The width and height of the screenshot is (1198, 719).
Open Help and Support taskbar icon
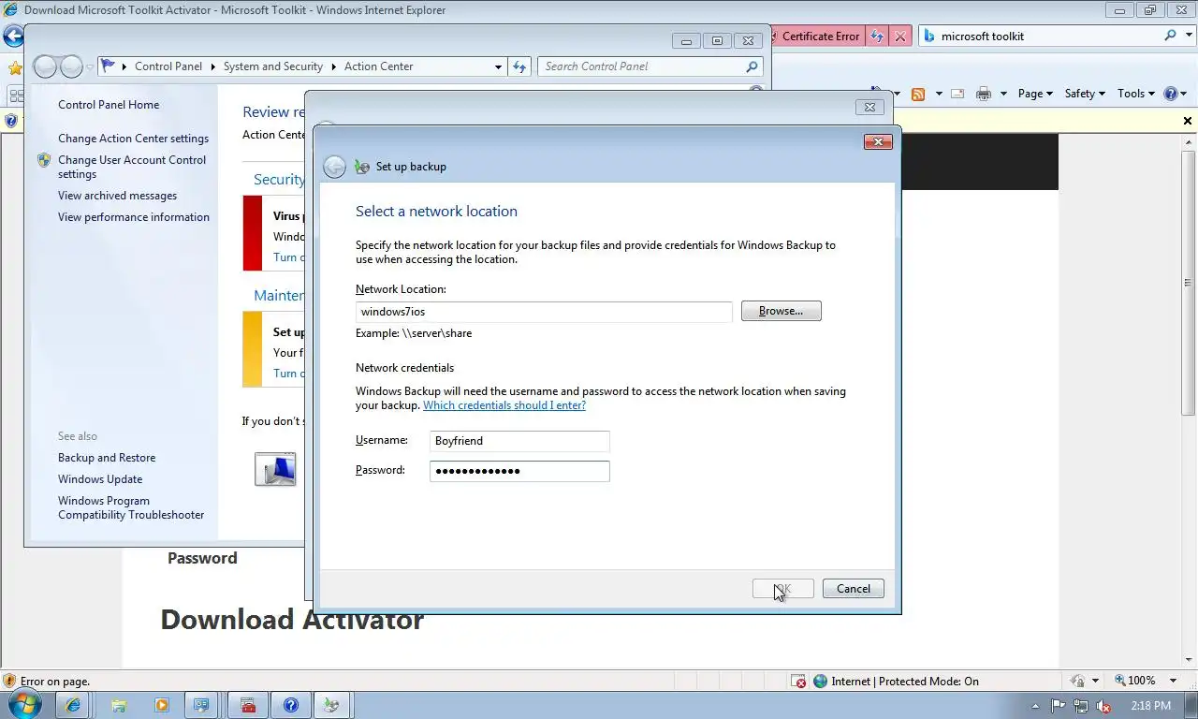click(x=291, y=705)
